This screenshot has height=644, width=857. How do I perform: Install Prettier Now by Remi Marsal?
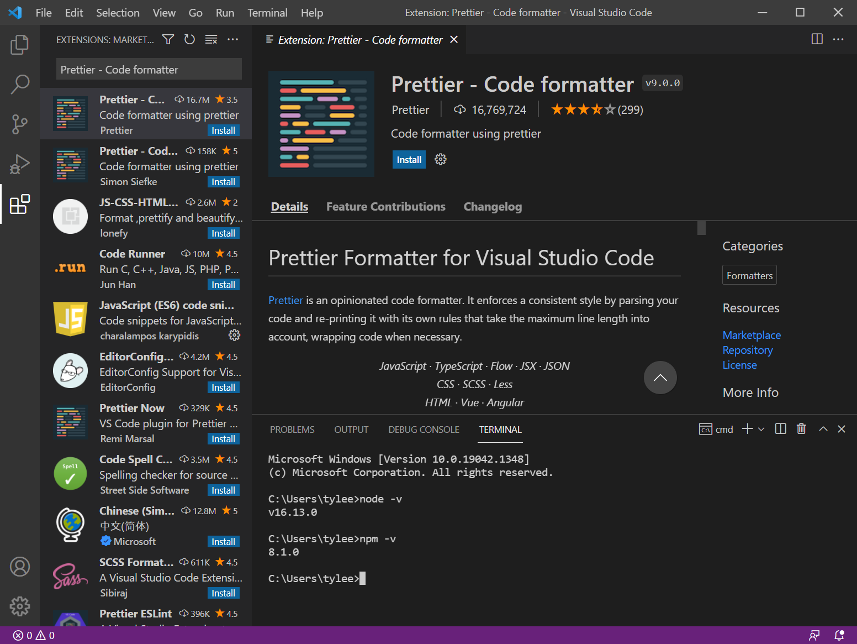pyautogui.click(x=224, y=439)
